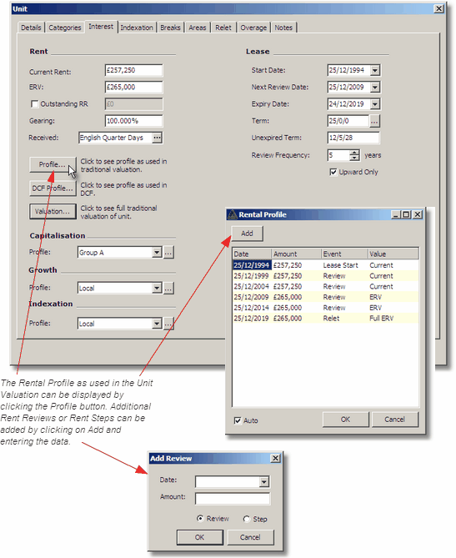
Task: Click the Amount field in Add Review
Action: (x=233, y=499)
